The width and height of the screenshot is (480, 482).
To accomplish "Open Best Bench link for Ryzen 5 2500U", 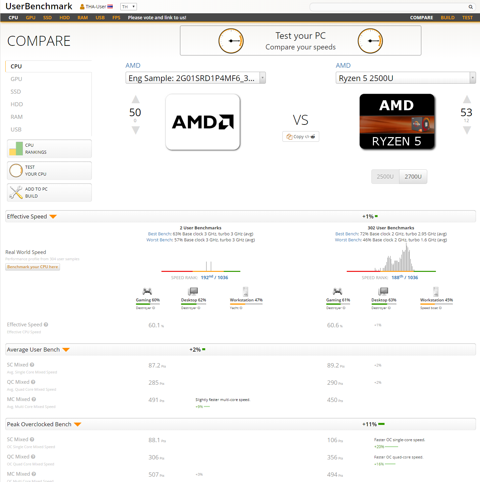I will (347, 234).
